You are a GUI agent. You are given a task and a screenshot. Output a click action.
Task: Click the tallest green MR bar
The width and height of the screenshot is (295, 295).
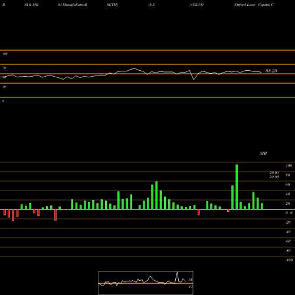237,187
